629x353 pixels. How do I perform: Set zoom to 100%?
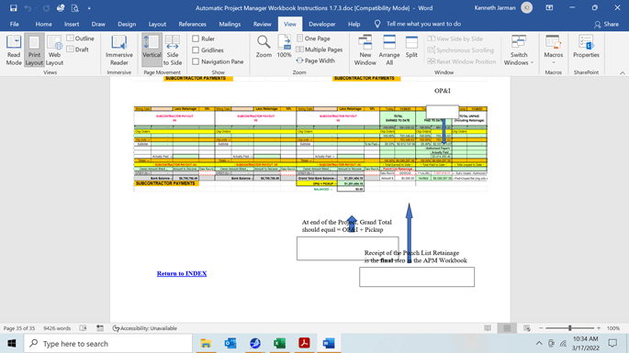pyautogui.click(x=284, y=47)
